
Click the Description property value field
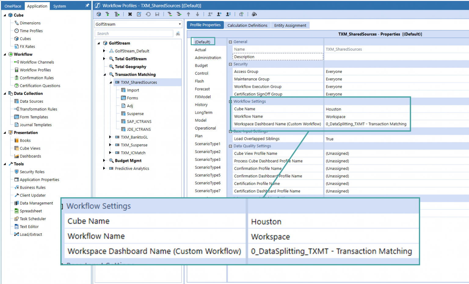(x=396, y=57)
